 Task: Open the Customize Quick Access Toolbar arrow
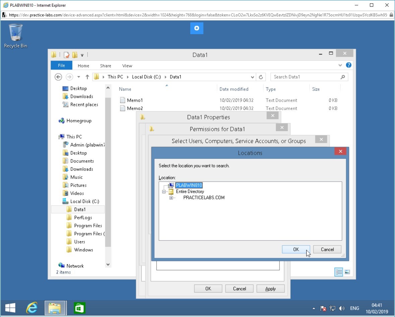82,55
